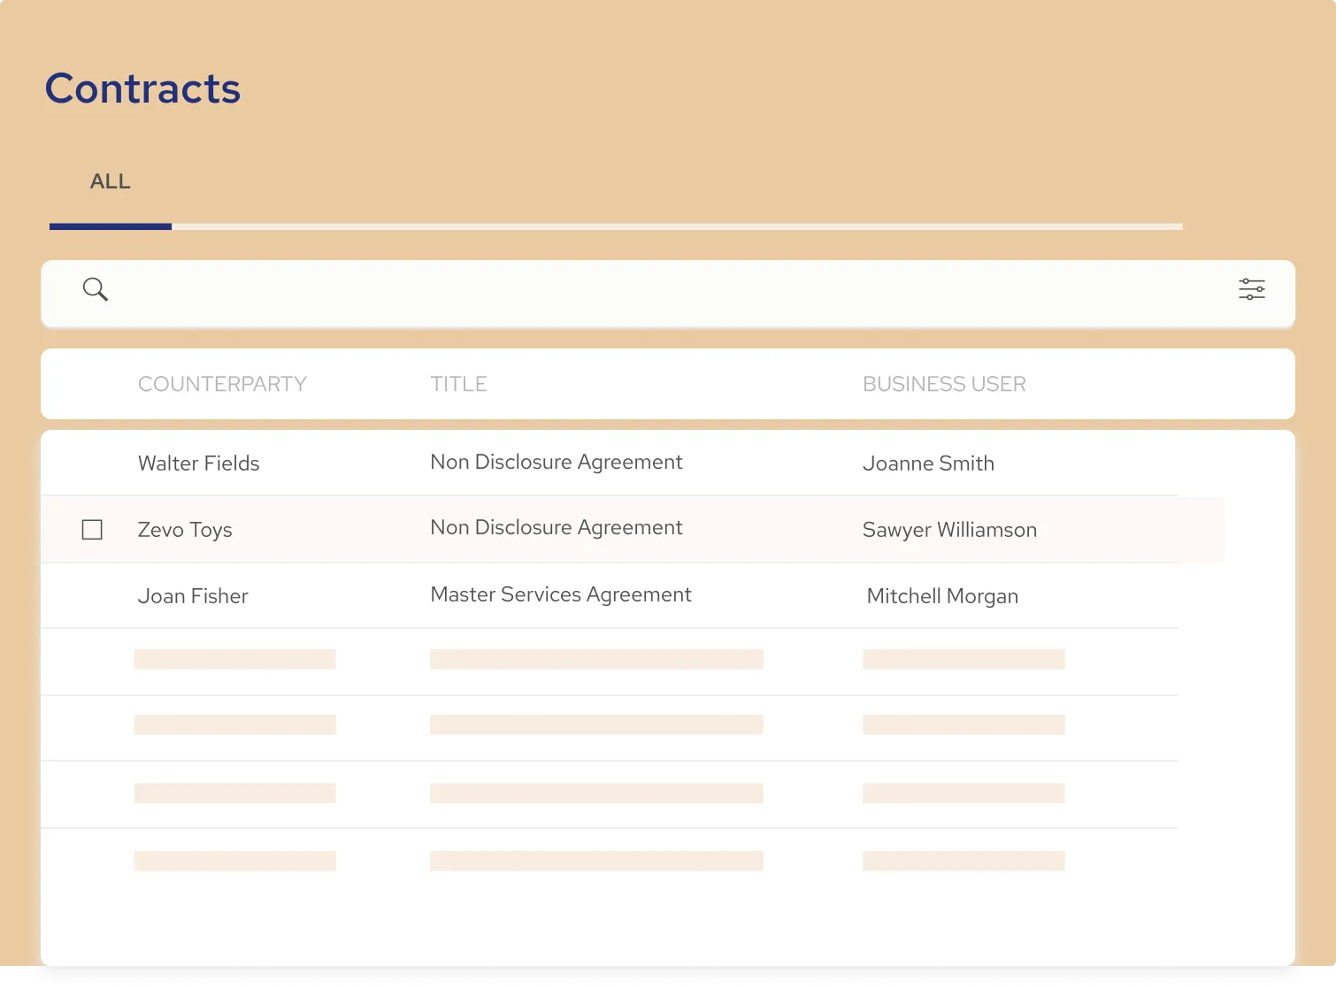Click the search magnifier icon
This screenshot has height=988, width=1336.
pos(96,289)
